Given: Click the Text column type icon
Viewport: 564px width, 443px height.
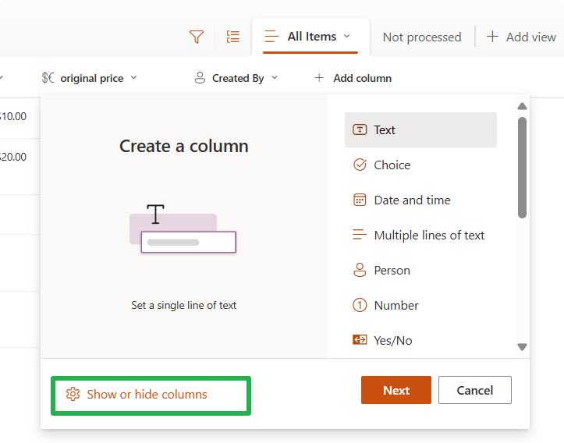Looking at the screenshot, I should (360, 129).
